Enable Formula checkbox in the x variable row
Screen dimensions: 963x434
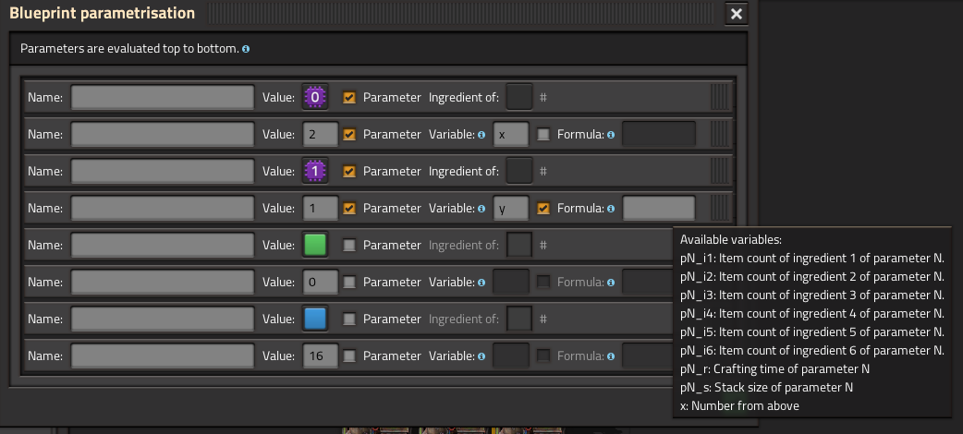tap(543, 134)
